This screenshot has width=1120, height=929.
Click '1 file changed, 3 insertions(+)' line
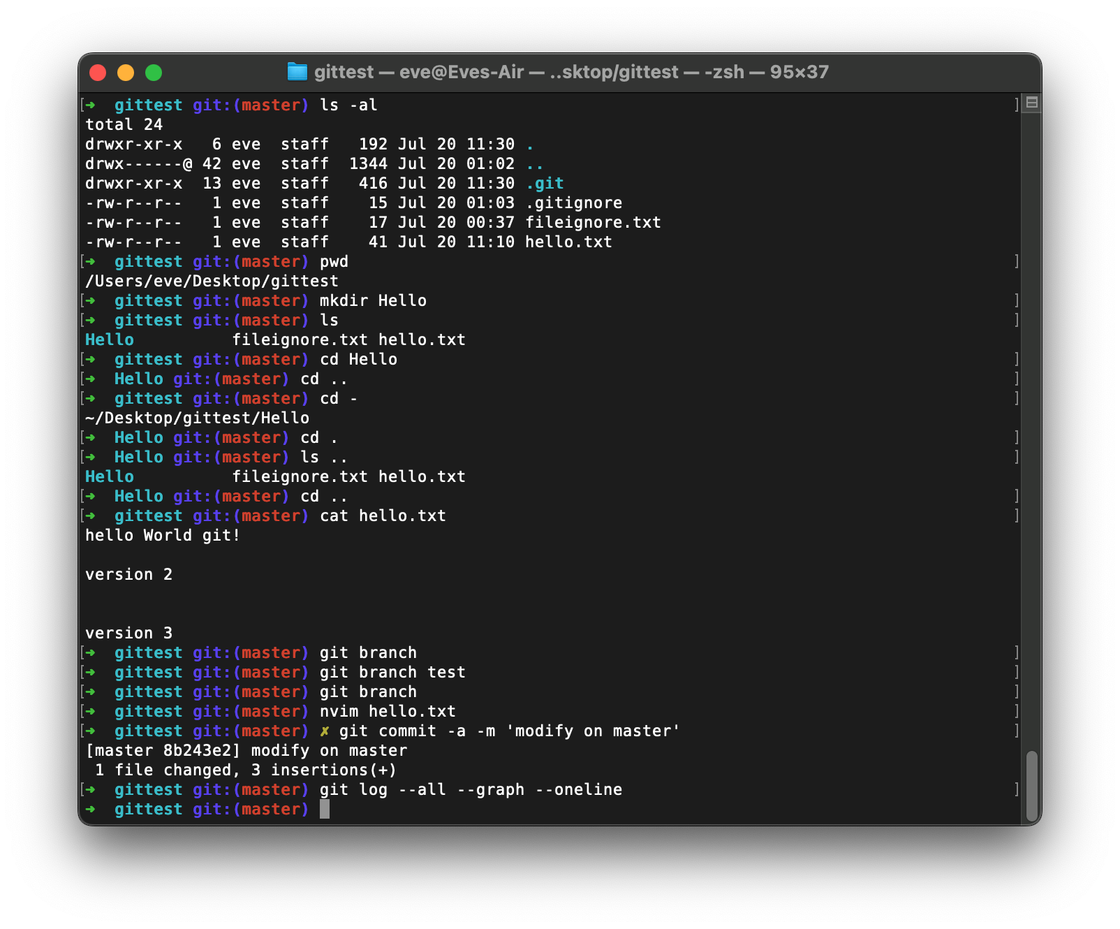(246, 770)
